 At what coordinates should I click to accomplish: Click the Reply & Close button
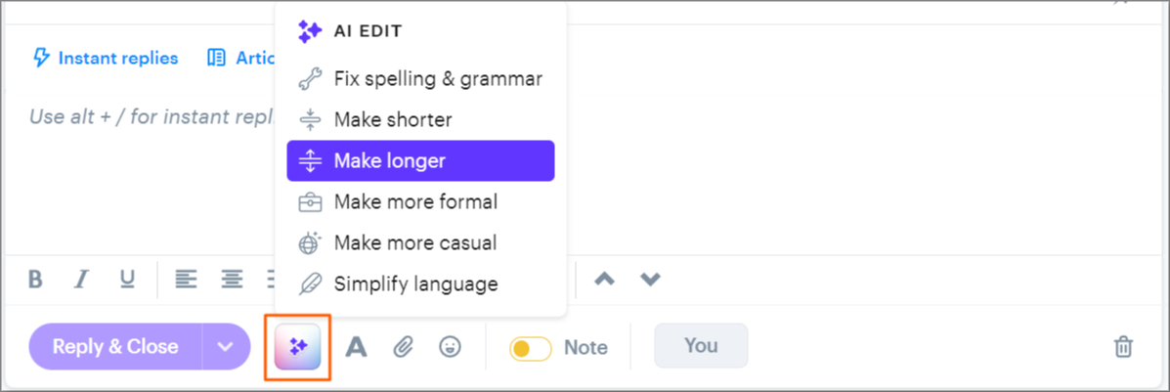pyautogui.click(x=115, y=347)
